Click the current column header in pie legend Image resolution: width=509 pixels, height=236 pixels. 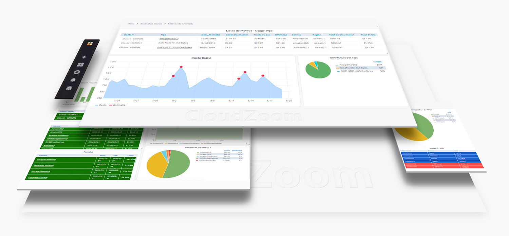[x=377, y=62]
